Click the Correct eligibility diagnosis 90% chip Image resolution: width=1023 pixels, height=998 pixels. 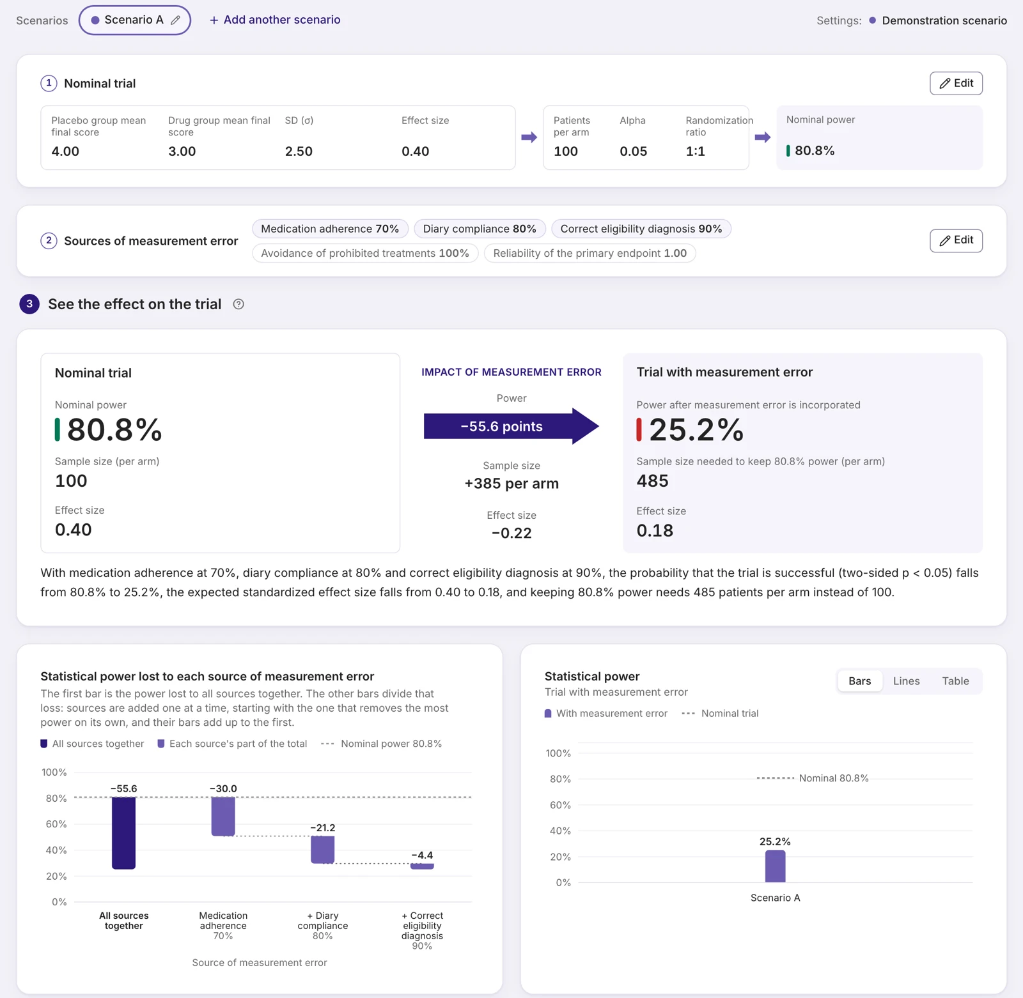(641, 229)
